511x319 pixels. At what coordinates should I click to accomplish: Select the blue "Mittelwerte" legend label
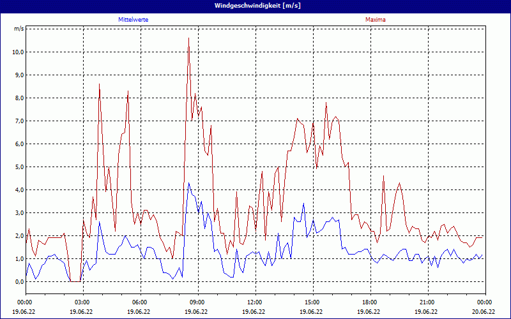[133, 20]
